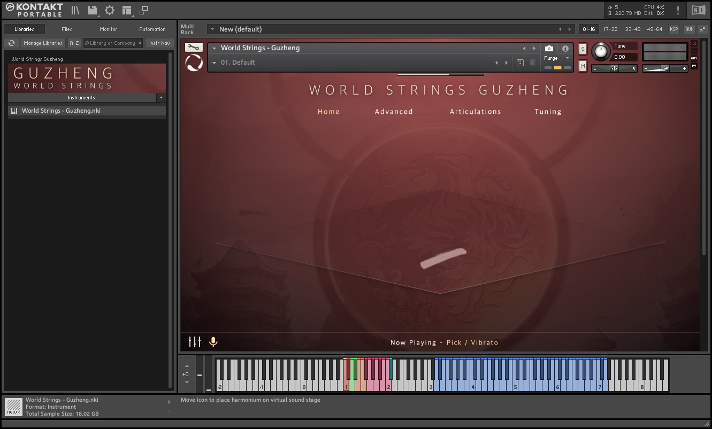The height and width of the screenshot is (429, 712).
Task: Clear the library search with the X icon
Action: pos(140,43)
